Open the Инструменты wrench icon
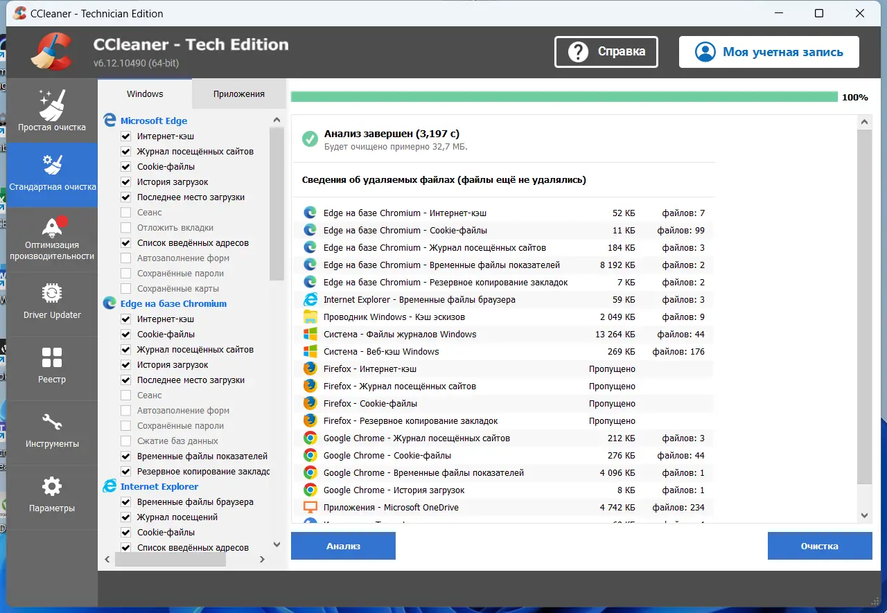887x613 pixels. 52,422
